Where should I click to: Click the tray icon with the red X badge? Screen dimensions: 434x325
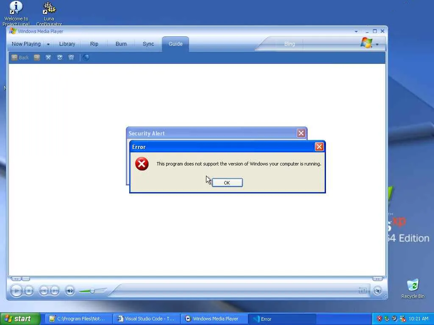403,319
